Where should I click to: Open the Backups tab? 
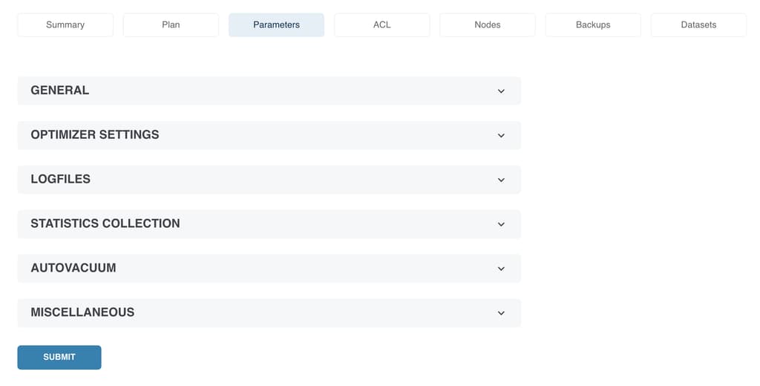tap(593, 24)
